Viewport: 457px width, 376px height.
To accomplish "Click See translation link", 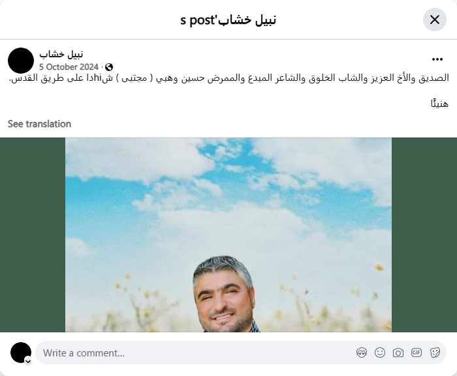I will click(x=39, y=124).
